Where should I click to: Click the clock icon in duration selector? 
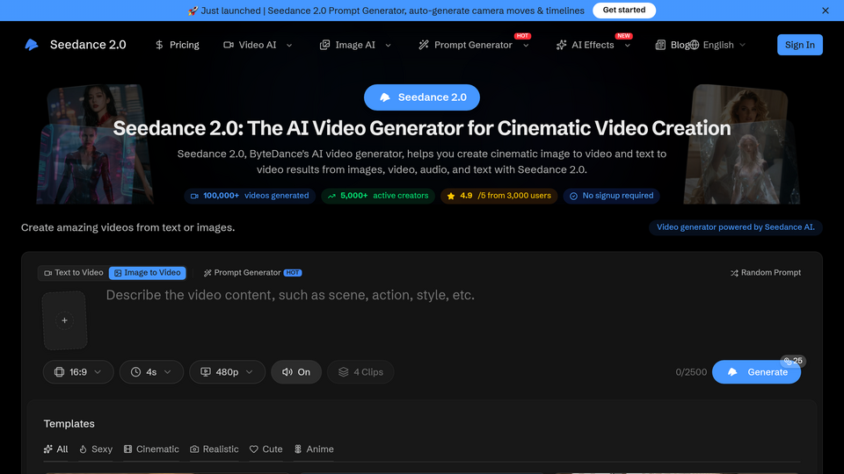[x=135, y=372]
